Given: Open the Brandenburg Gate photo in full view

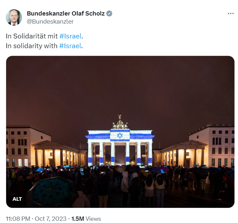Looking at the screenshot, I should click(x=120, y=132).
